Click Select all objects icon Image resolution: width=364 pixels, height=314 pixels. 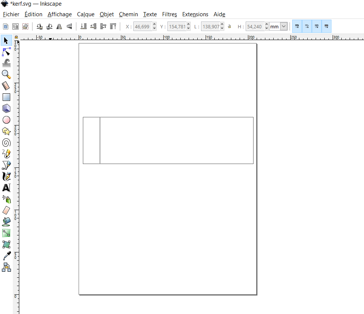[x=6, y=26]
